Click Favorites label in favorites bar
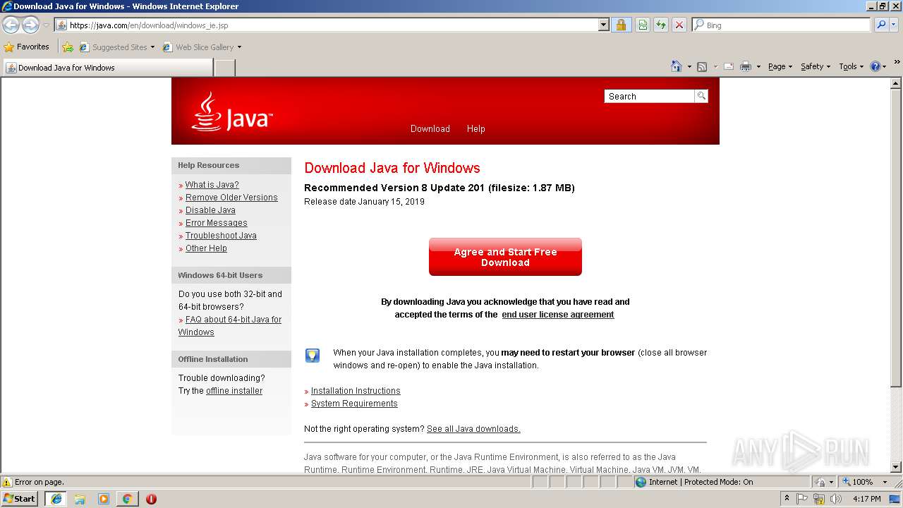Image resolution: width=903 pixels, height=508 pixels. tap(33, 47)
